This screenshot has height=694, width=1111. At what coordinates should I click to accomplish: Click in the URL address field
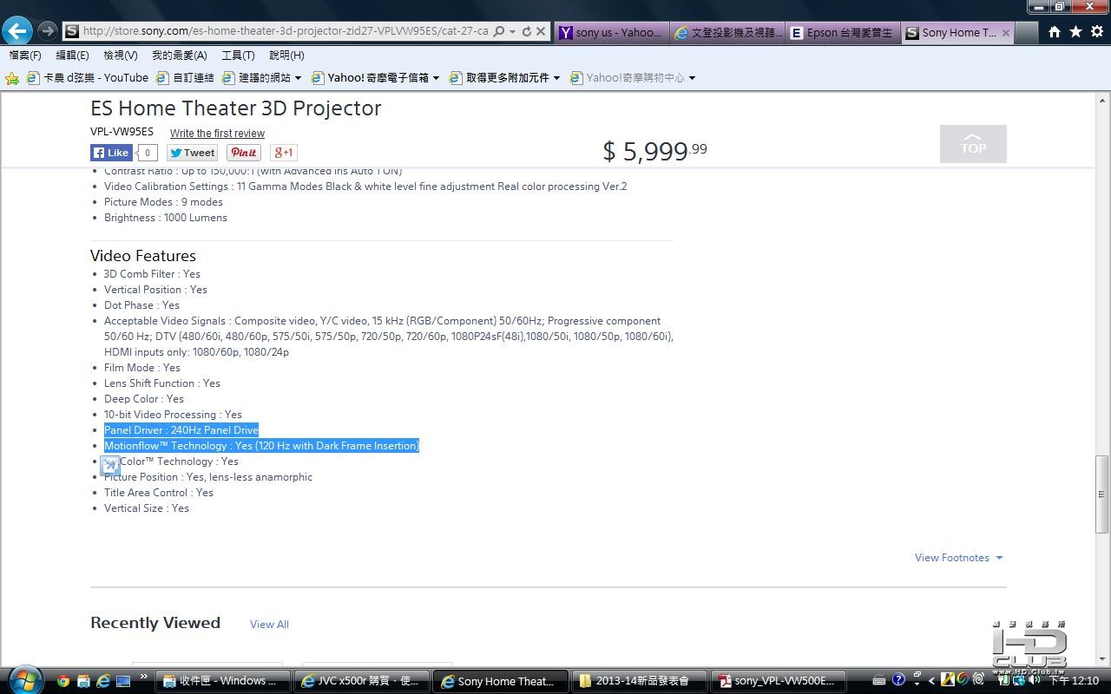285,31
